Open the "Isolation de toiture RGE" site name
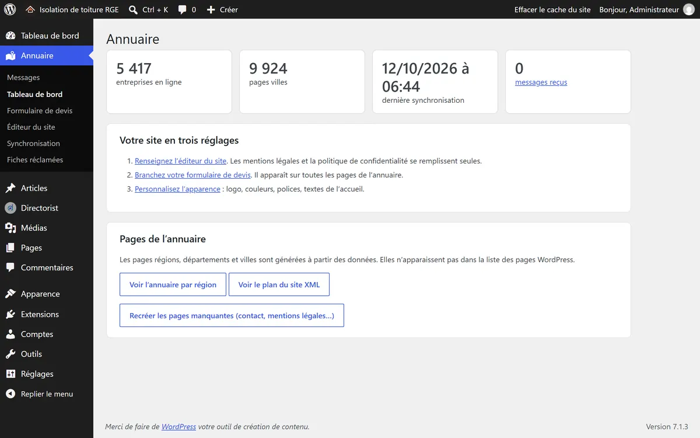700x438 pixels. 79,9
